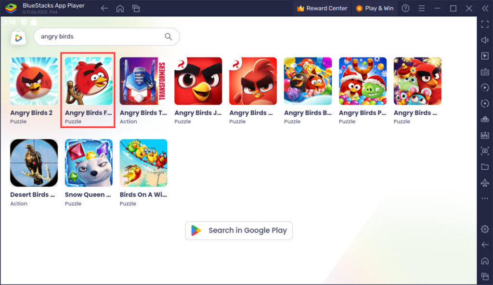Click the shield icon in the status bar

[24, 22]
